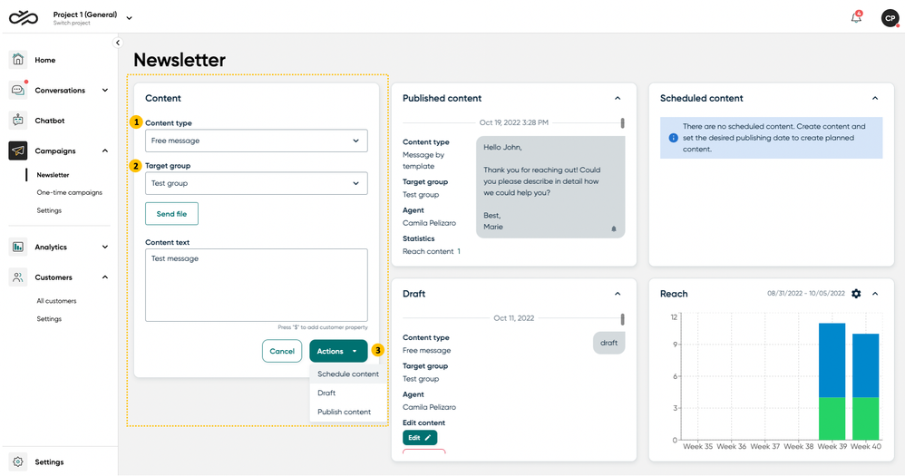Click the Send file button
This screenshot has width=905, height=476.
coord(171,213)
